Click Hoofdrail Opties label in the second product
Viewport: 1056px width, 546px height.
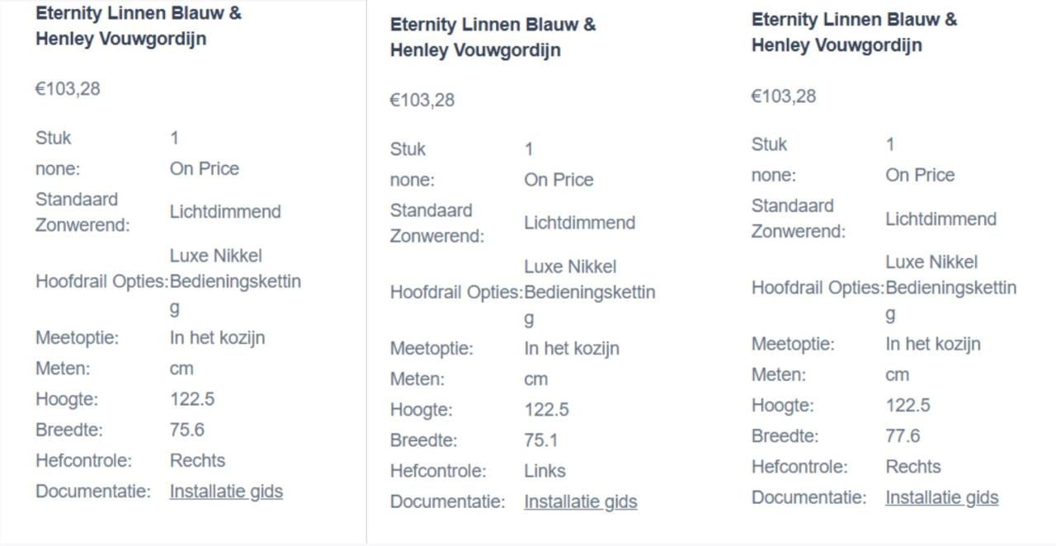(x=456, y=293)
